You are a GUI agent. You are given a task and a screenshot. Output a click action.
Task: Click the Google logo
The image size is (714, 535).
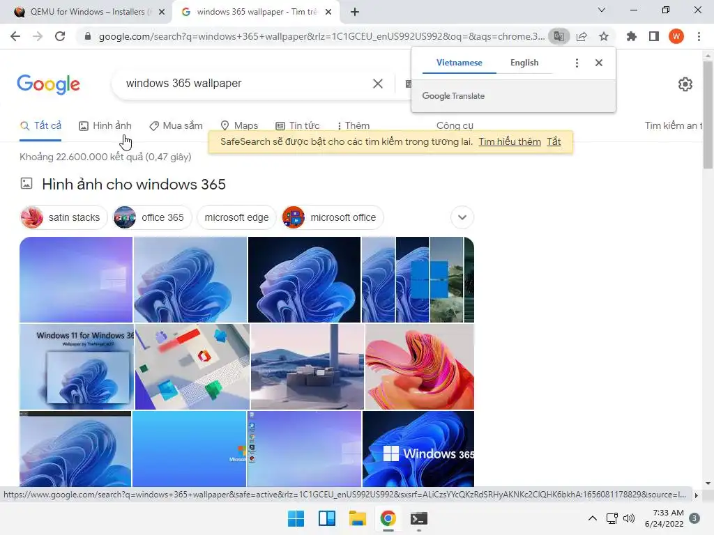[49, 84]
